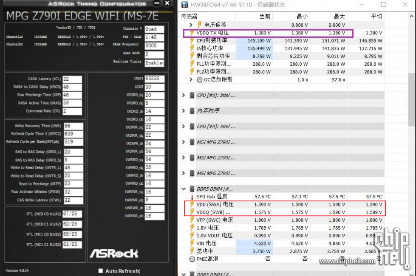Click the 最大 column header

(x=339, y=17)
